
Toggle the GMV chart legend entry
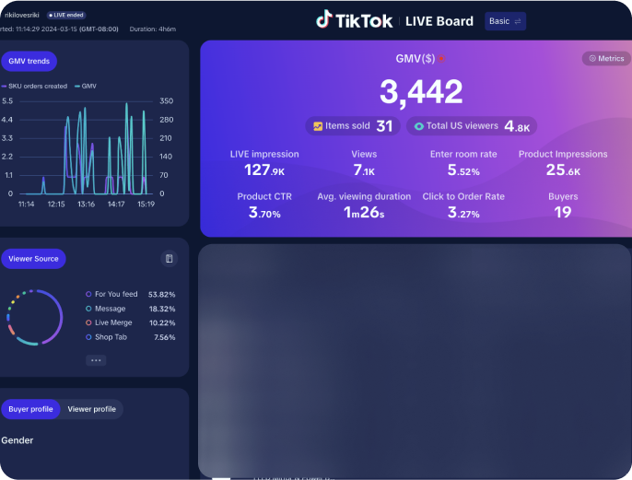point(86,86)
